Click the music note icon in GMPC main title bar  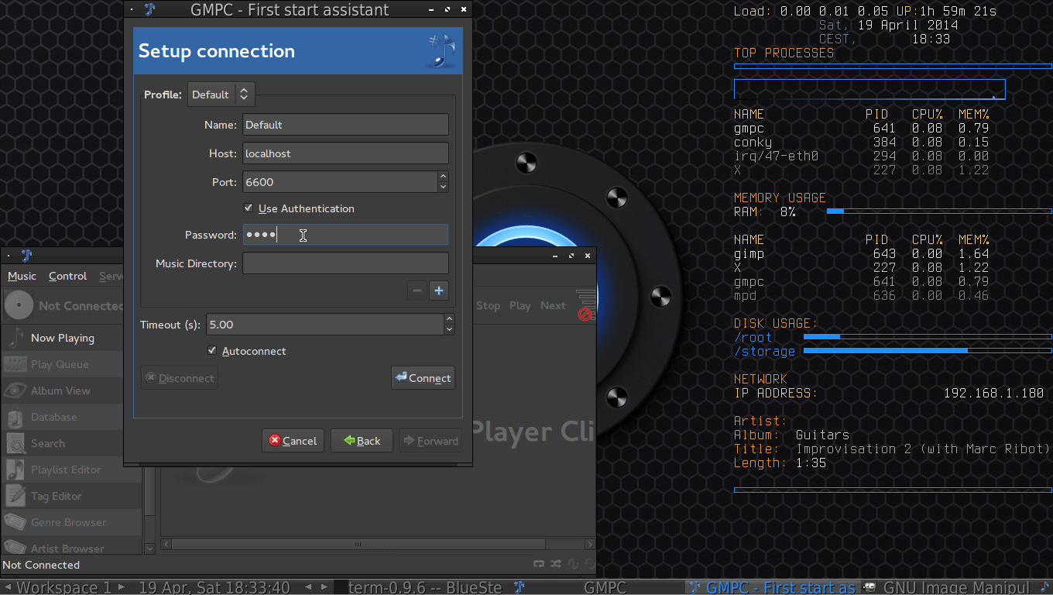point(26,255)
